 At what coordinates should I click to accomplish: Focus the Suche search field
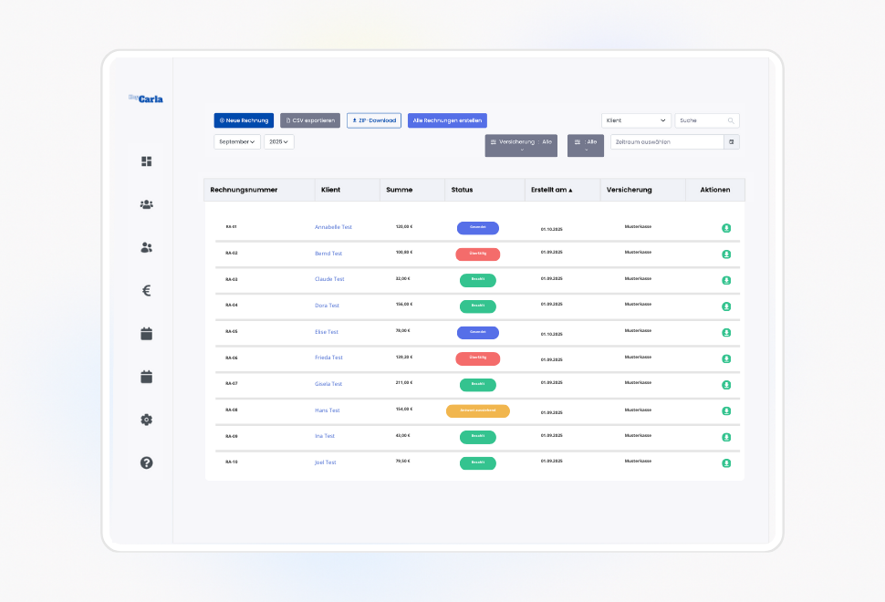[707, 120]
